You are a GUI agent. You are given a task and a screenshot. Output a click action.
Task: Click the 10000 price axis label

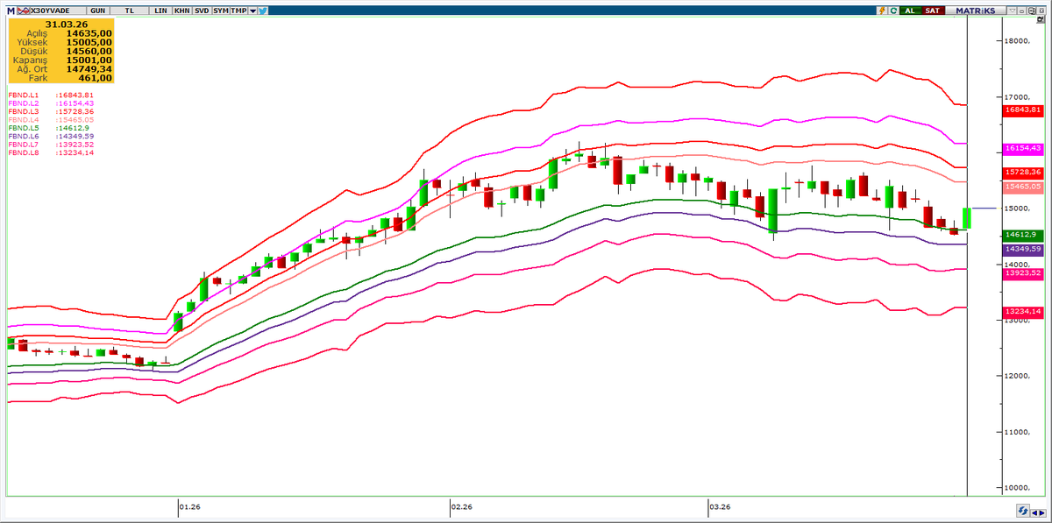(1017, 488)
